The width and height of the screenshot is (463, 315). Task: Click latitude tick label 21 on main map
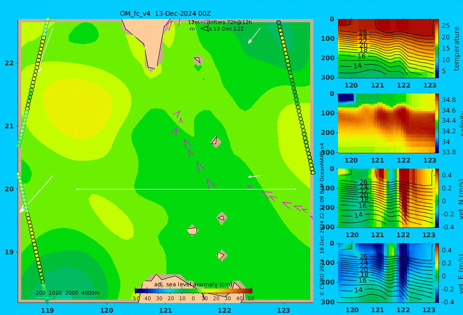point(9,126)
